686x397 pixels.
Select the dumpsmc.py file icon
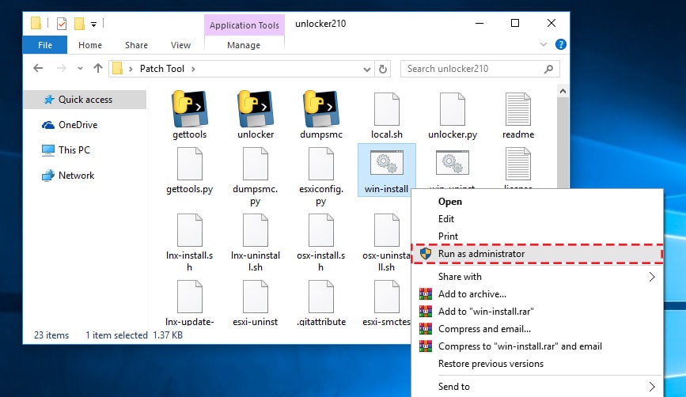(256, 164)
